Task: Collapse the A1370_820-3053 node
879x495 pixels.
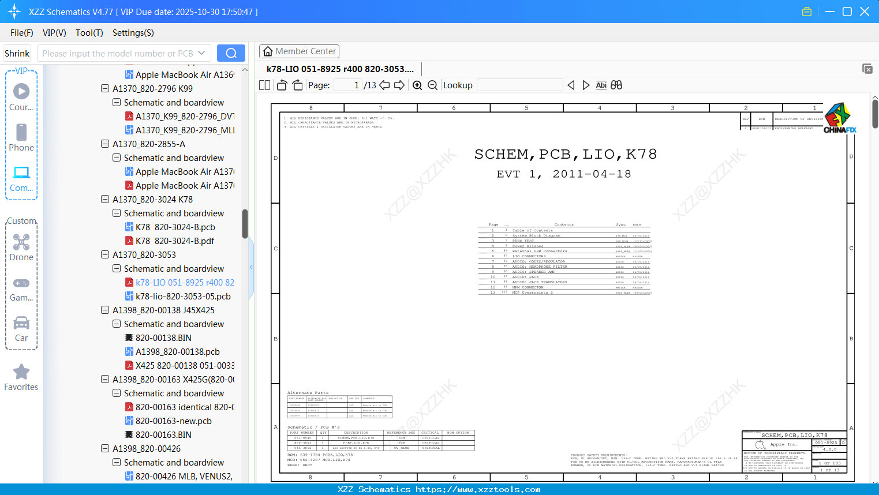Action: click(x=105, y=255)
